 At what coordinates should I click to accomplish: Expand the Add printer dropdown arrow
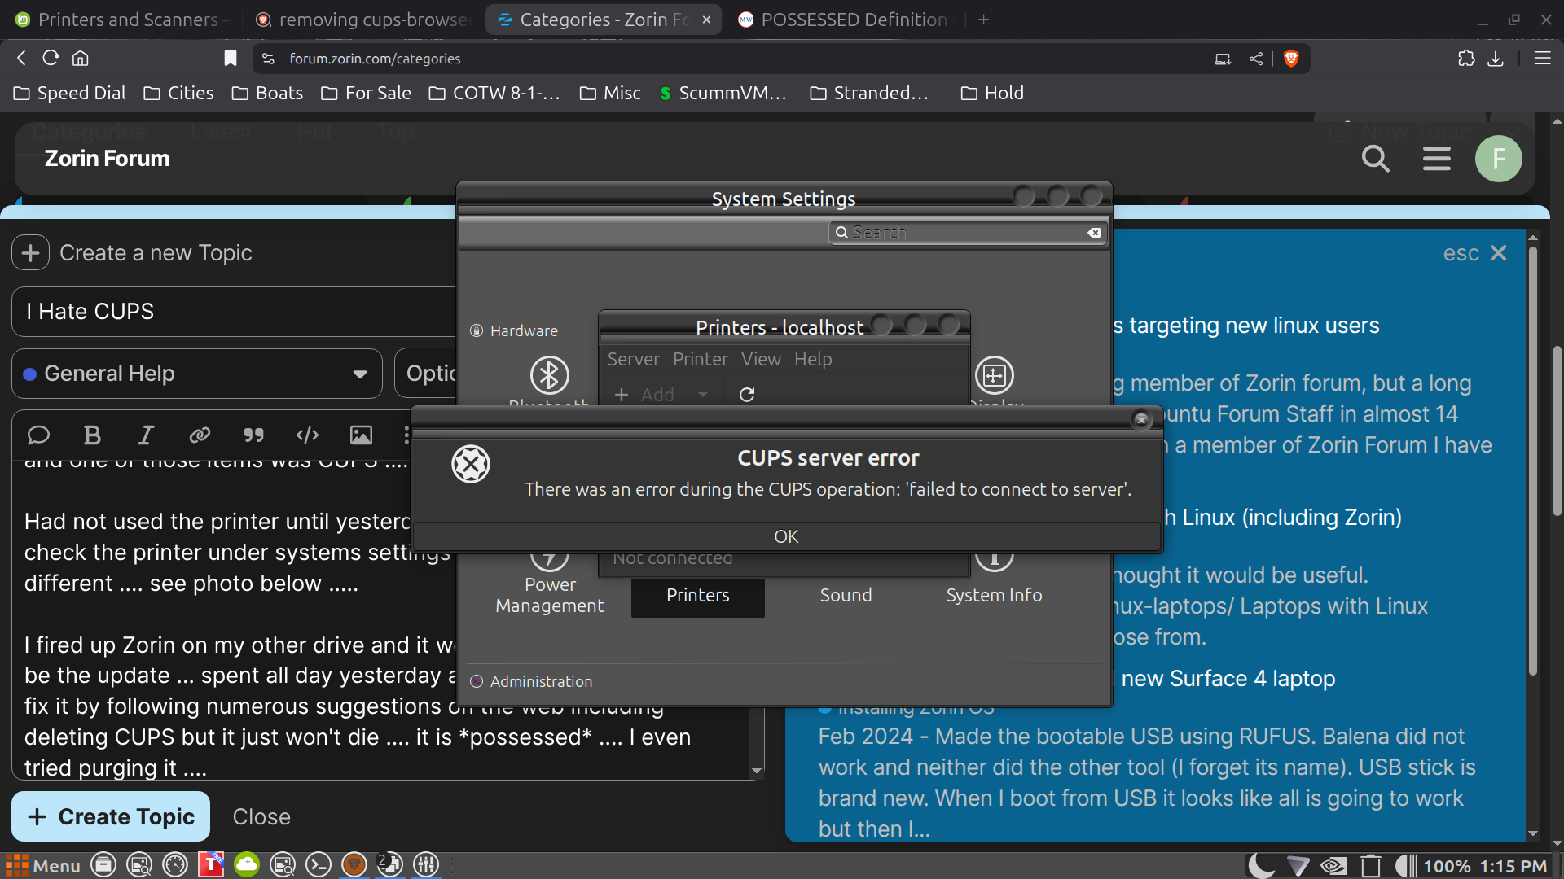(702, 395)
